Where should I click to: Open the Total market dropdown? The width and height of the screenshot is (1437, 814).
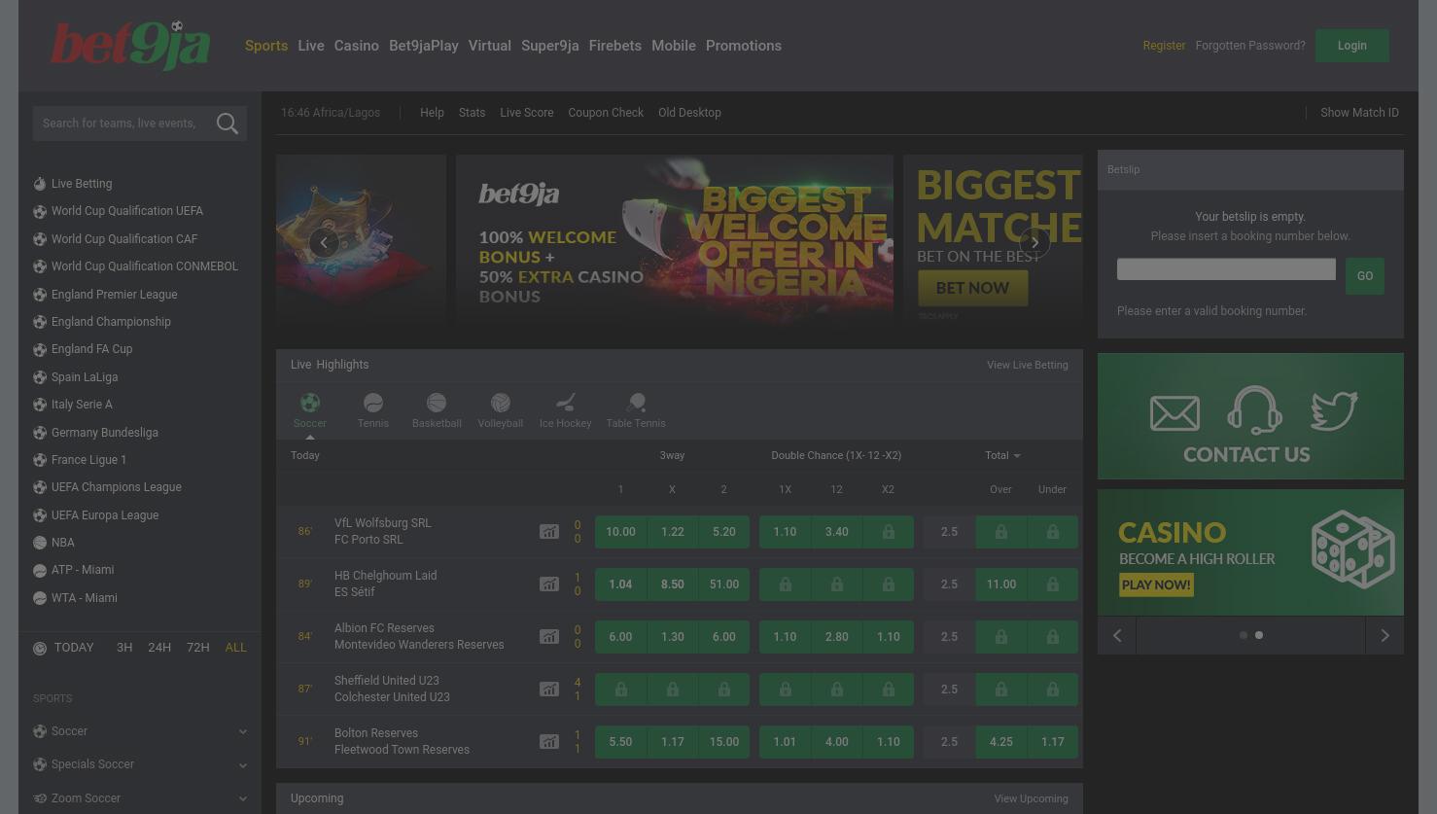click(x=1002, y=455)
